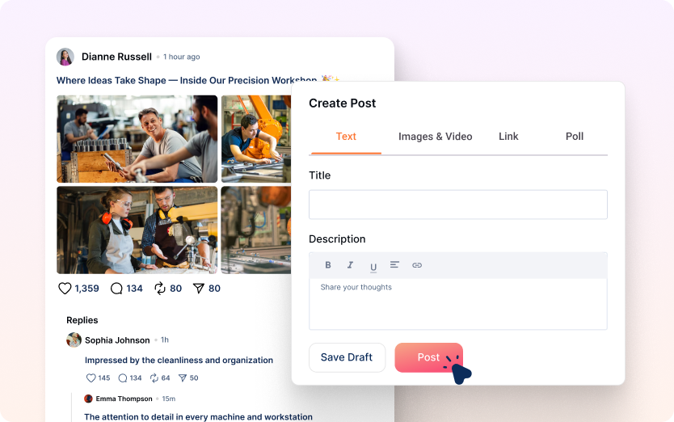Like Dianne Russell's post with heart icon
This screenshot has height=422, width=674.
tap(65, 289)
